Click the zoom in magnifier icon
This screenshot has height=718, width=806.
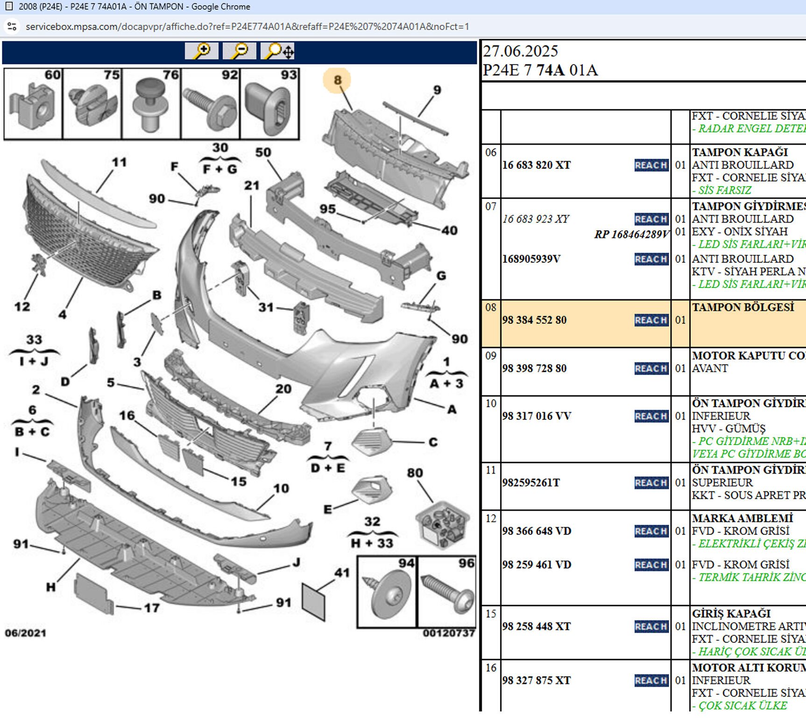[202, 50]
